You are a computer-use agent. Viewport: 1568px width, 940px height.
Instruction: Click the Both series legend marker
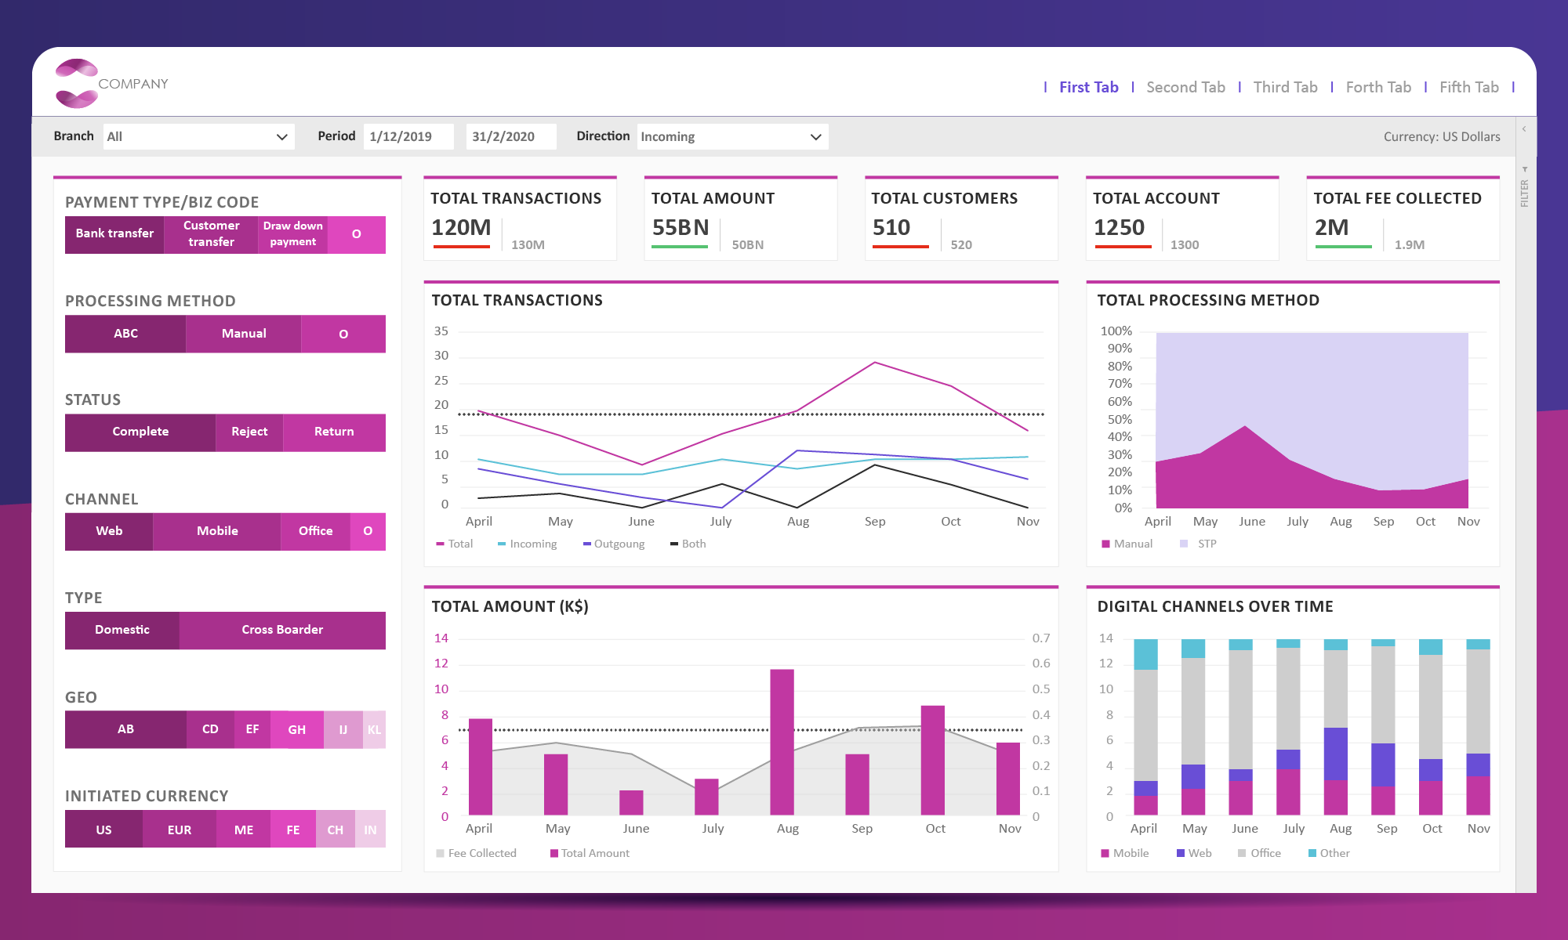click(x=673, y=544)
